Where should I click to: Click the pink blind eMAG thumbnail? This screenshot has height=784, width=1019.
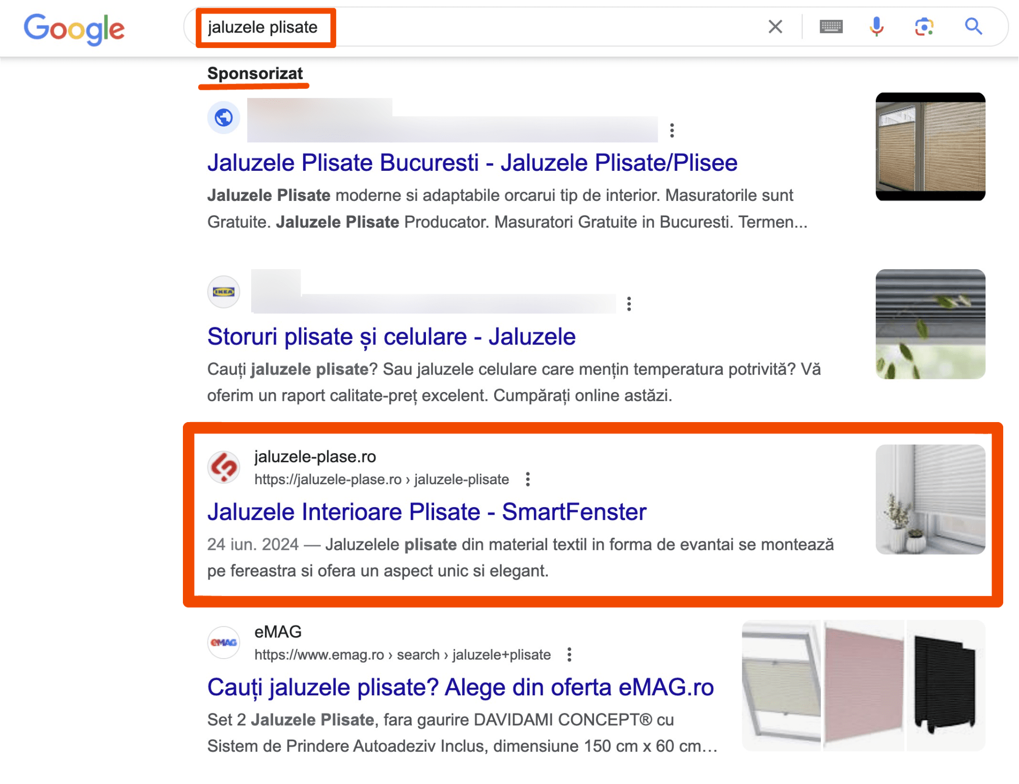coord(864,686)
